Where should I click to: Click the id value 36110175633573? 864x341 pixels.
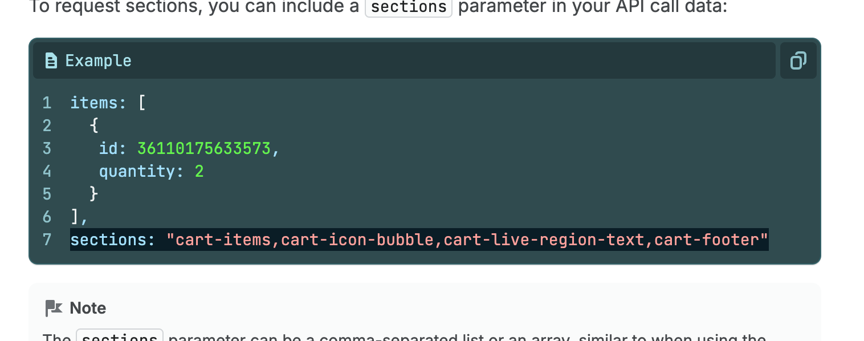point(204,149)
